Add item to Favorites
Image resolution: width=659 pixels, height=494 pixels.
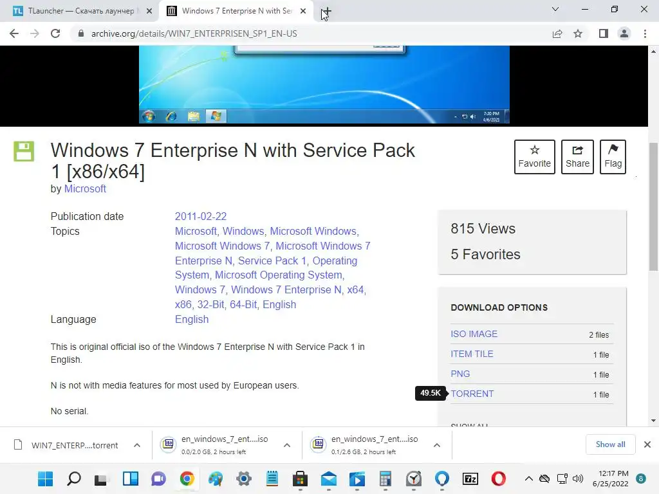pos(534,157)
